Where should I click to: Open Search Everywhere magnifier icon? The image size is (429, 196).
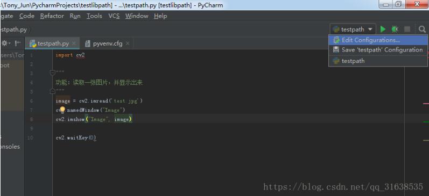point(422,29)
